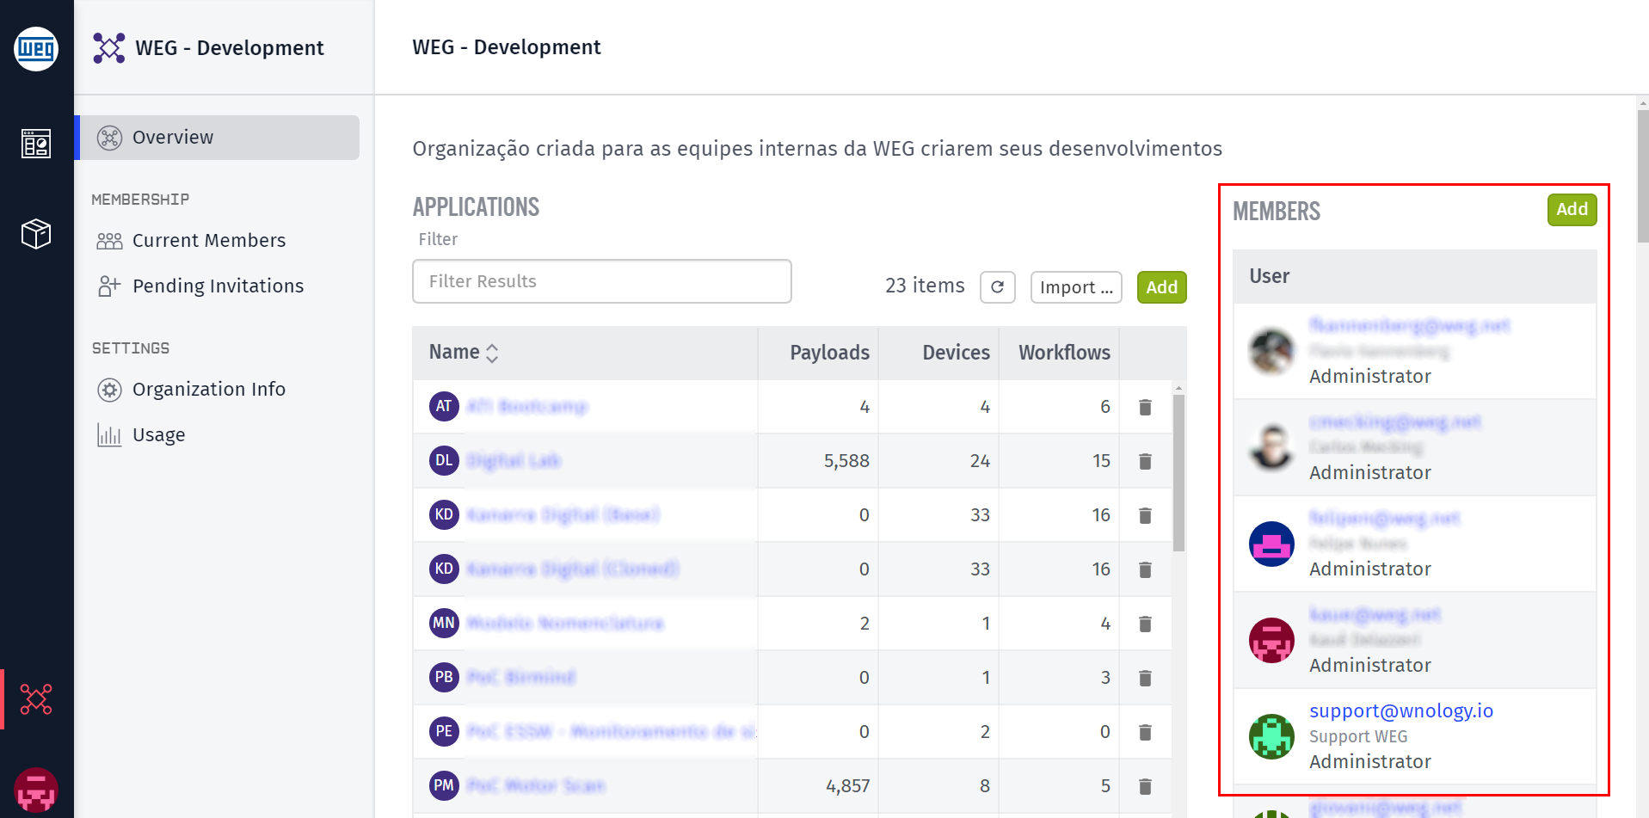This screenshot has height=818, width=1649.
Task: Click the applications table scrollbar
Action: [x=1178, y=473]
